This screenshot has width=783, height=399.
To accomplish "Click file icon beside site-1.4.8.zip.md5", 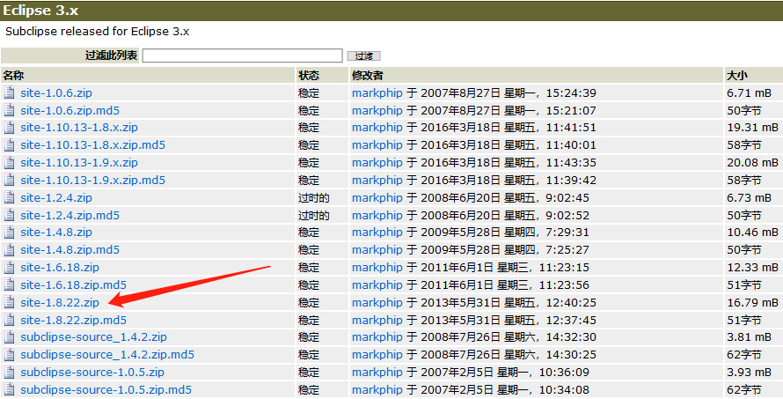I will (x=10, y=250).
